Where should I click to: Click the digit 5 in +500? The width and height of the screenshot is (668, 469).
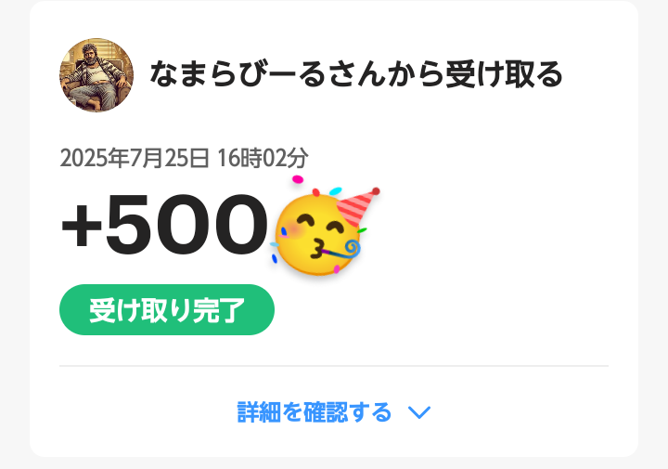pos(129,225)
